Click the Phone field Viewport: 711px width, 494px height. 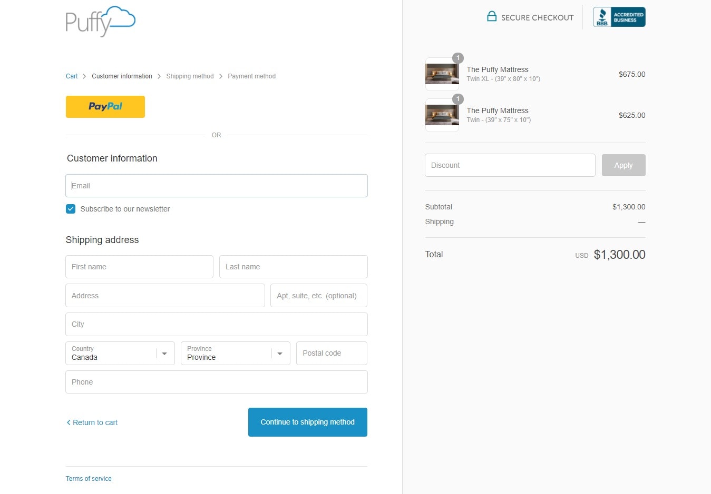(x=217, y=382)
